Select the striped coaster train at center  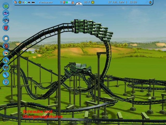[78, 68]
